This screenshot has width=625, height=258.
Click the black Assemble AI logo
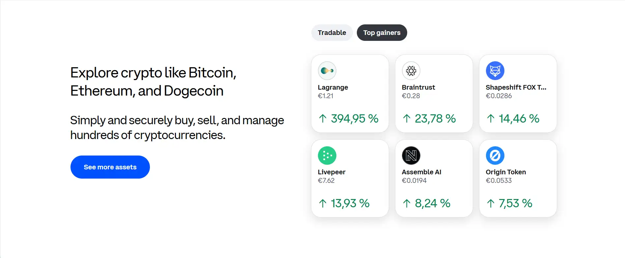[x=411, y=156]
